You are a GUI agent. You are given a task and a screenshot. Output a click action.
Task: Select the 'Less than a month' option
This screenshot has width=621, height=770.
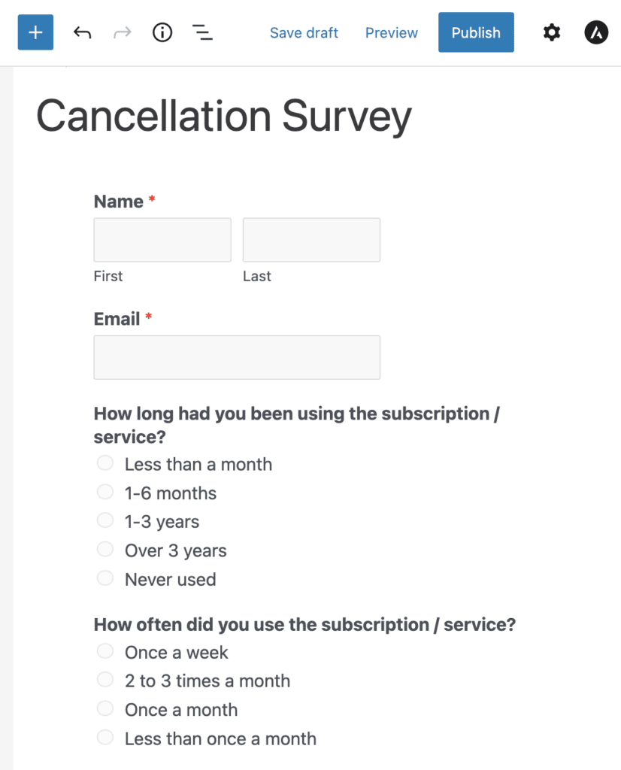click(105, 462)
